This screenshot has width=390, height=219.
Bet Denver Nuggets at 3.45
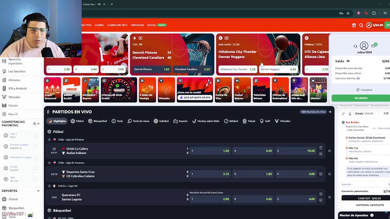pyautogui.click(x=278, y=69)
